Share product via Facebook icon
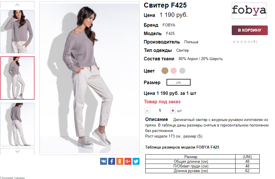Viewport: 275px width, 179px height. (112, 161)
